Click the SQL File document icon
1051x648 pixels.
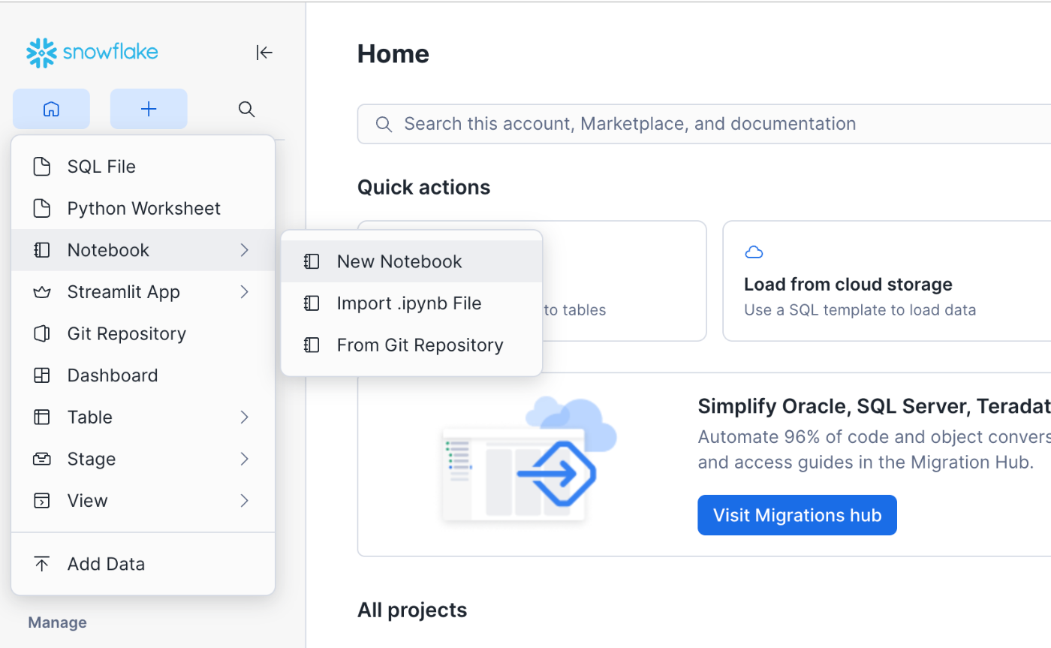42,167
